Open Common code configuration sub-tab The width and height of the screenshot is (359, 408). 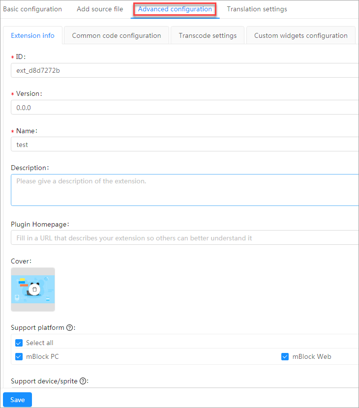[117, 35]
